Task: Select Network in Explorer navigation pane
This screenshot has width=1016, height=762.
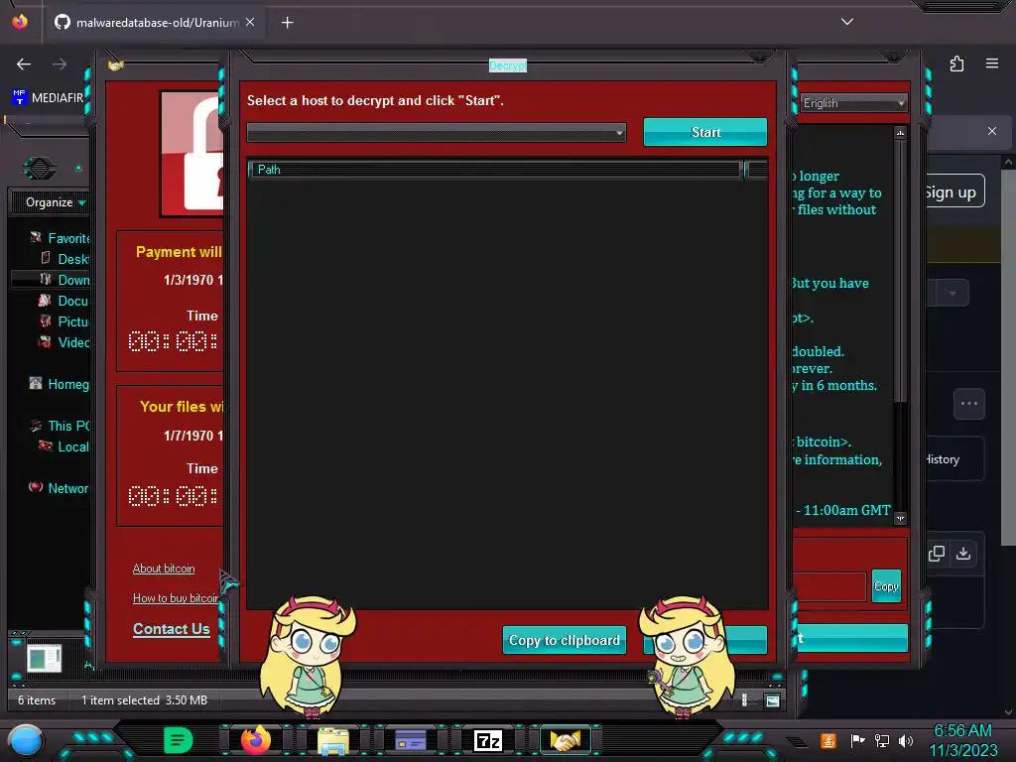Action: (x=59, y=488)
